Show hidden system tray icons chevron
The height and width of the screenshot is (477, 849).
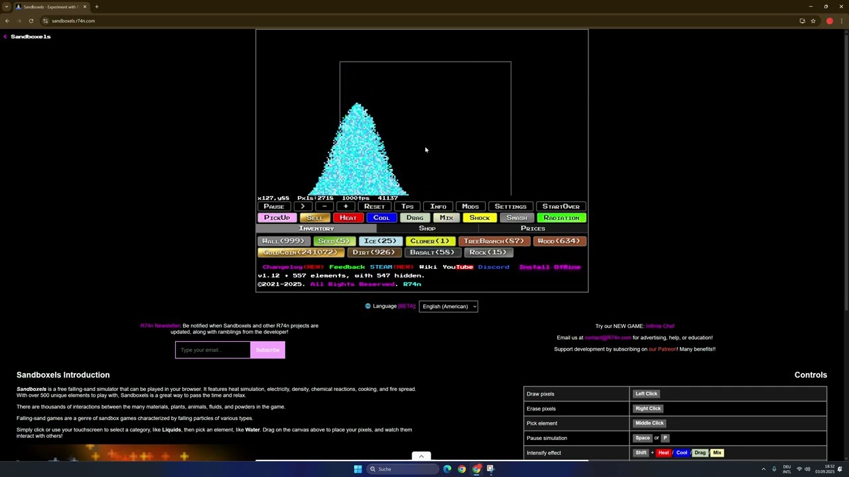[763, 469]
